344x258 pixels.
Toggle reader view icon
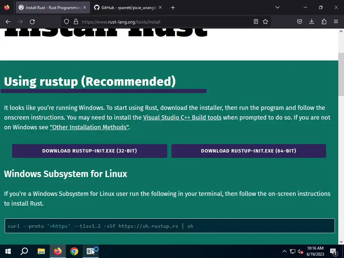click(256, 21)
